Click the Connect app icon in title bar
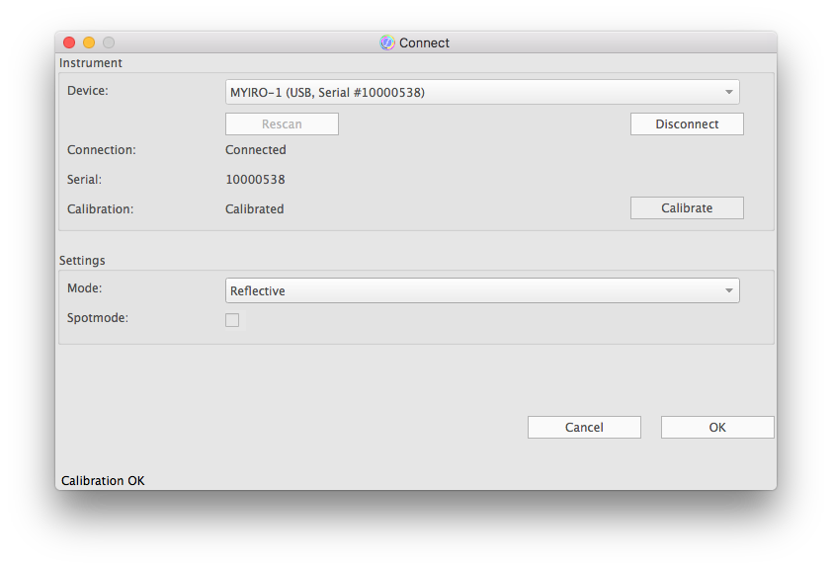The width and height of the screenshot is (832, 569). pyautogui.click(x=387, y=42)
